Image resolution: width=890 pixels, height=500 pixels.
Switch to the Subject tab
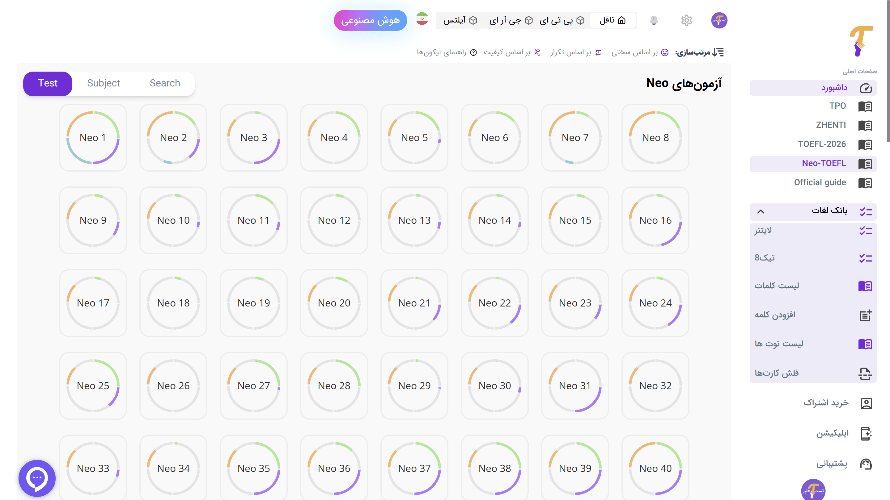103,83
